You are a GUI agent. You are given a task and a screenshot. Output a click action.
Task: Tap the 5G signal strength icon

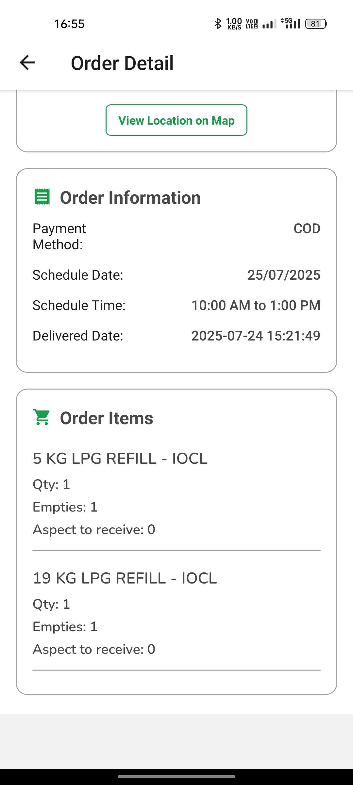click(x=291, y=24)
